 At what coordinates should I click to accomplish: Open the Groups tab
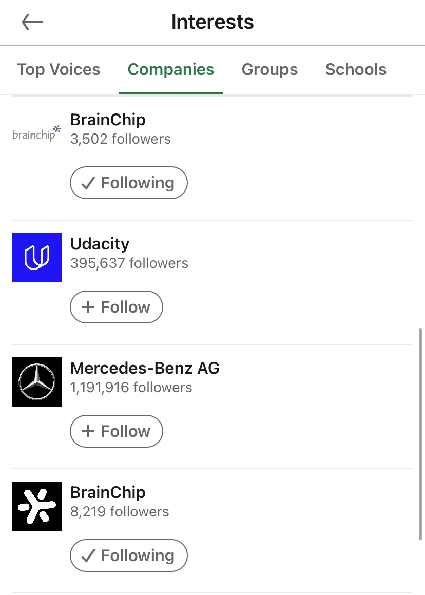(x=269, y=69)
